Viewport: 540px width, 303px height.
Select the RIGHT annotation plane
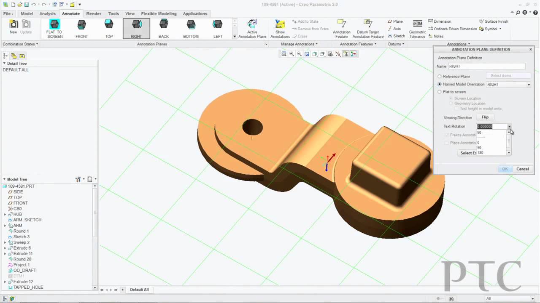click(x=136, y=29)
